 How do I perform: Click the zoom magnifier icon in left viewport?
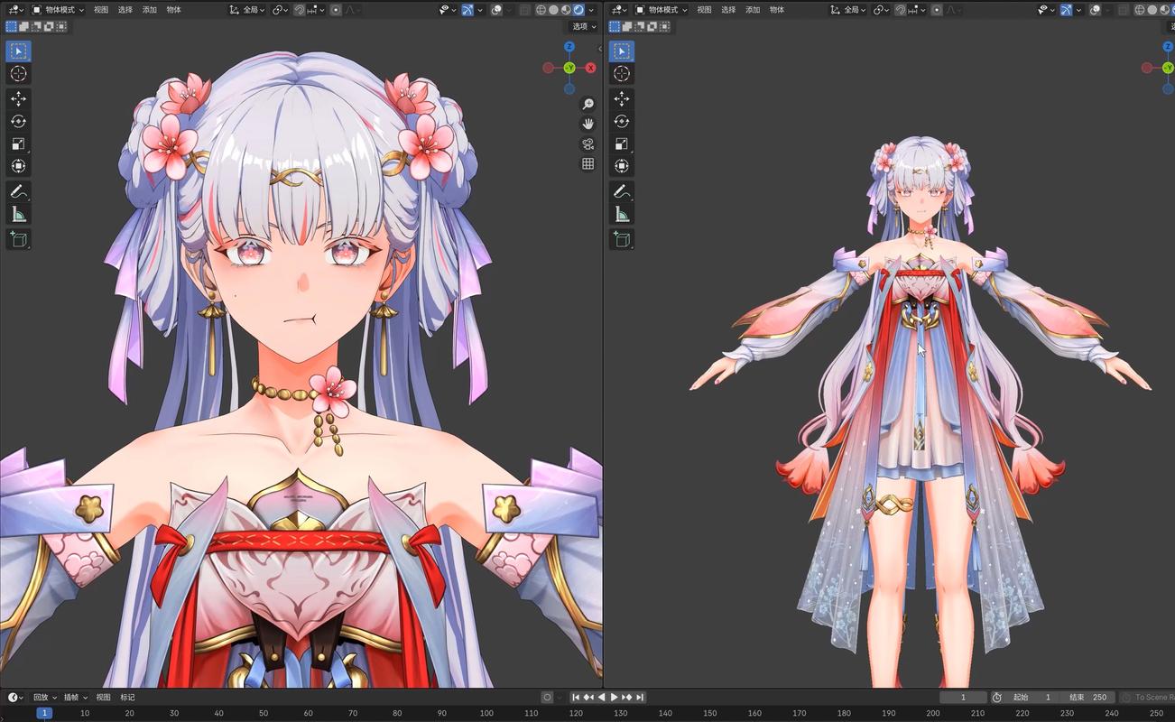588,104
